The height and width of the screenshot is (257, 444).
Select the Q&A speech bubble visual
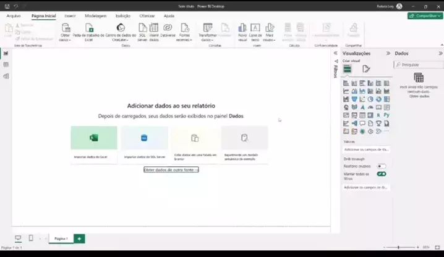point(362,124)
